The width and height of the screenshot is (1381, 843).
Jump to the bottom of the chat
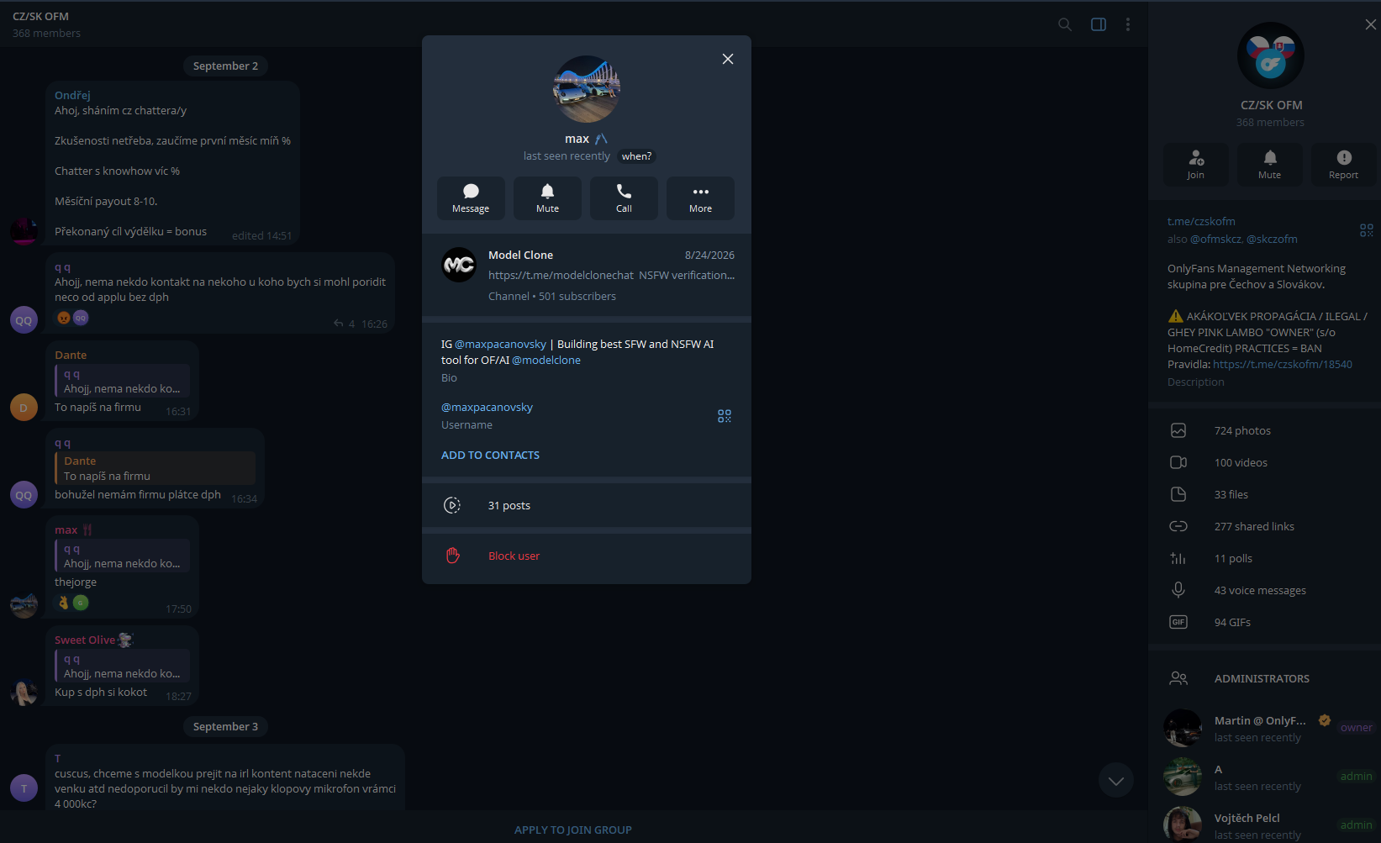tap(1116, 781)
